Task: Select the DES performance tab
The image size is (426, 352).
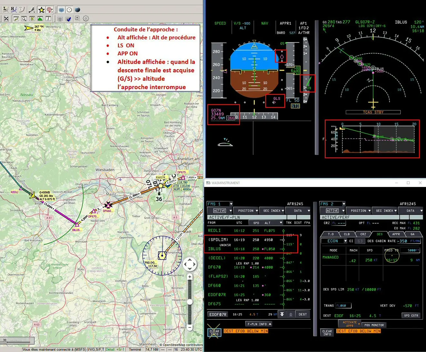Action: pos(380,234)
